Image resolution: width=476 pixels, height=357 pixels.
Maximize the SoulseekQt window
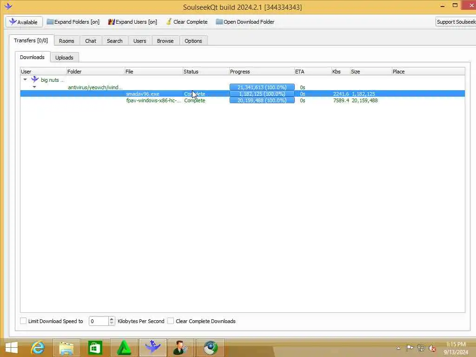pos(455,6)
